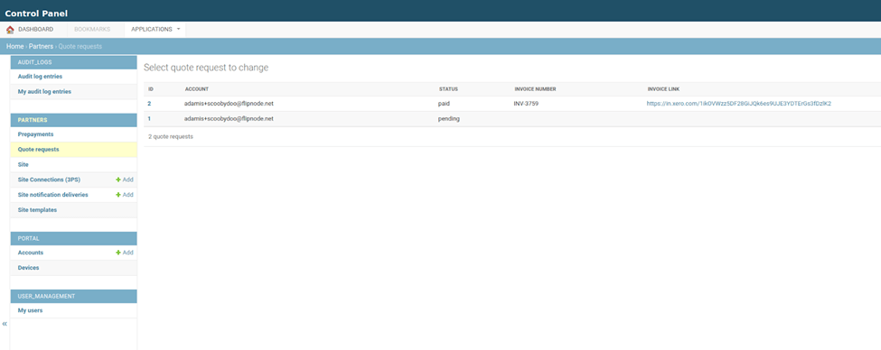Sort by the ID column header

151,89
